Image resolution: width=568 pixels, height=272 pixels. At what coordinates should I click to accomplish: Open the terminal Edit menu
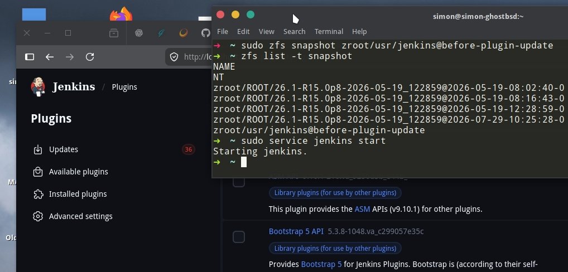tap(243, 31)
